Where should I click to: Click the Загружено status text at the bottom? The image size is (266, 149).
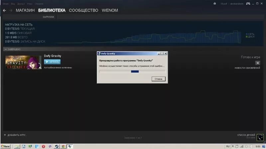pos(133,138)
